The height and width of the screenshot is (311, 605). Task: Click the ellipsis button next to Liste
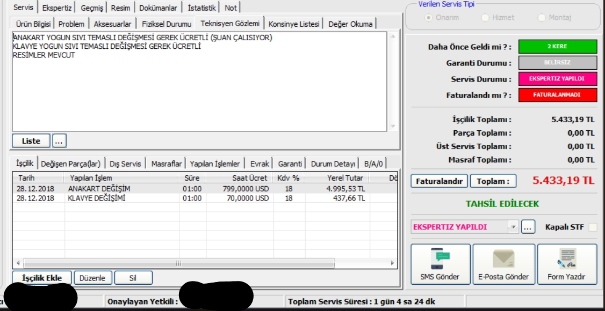coord(60,141)
